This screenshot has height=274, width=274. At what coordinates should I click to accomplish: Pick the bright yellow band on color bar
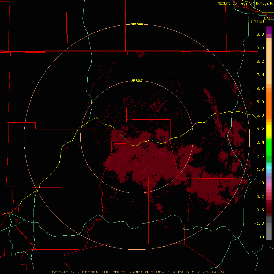[269, 130]
